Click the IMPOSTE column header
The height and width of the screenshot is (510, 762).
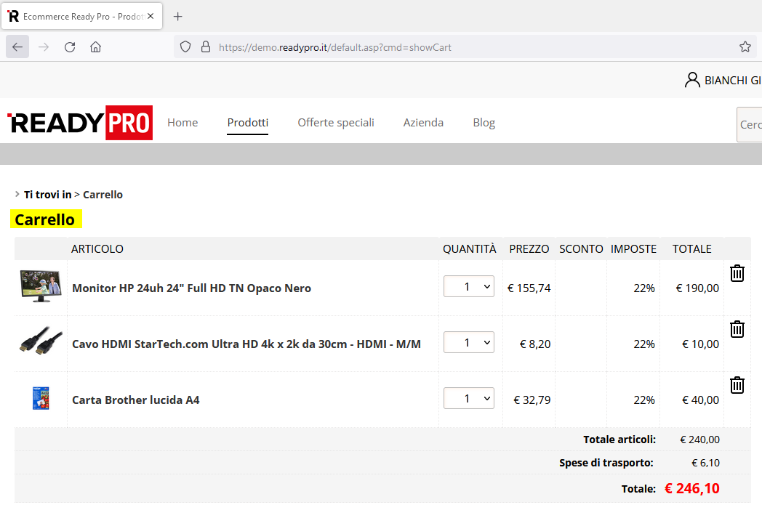pos(634,249)
